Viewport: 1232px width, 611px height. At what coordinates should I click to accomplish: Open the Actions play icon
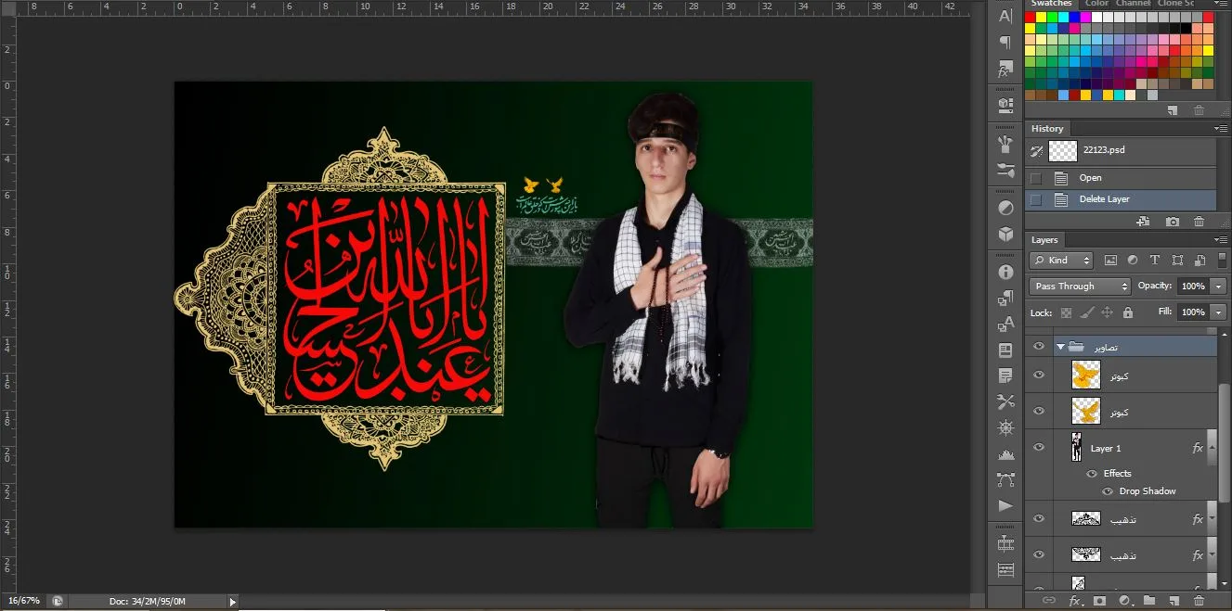1005,506
